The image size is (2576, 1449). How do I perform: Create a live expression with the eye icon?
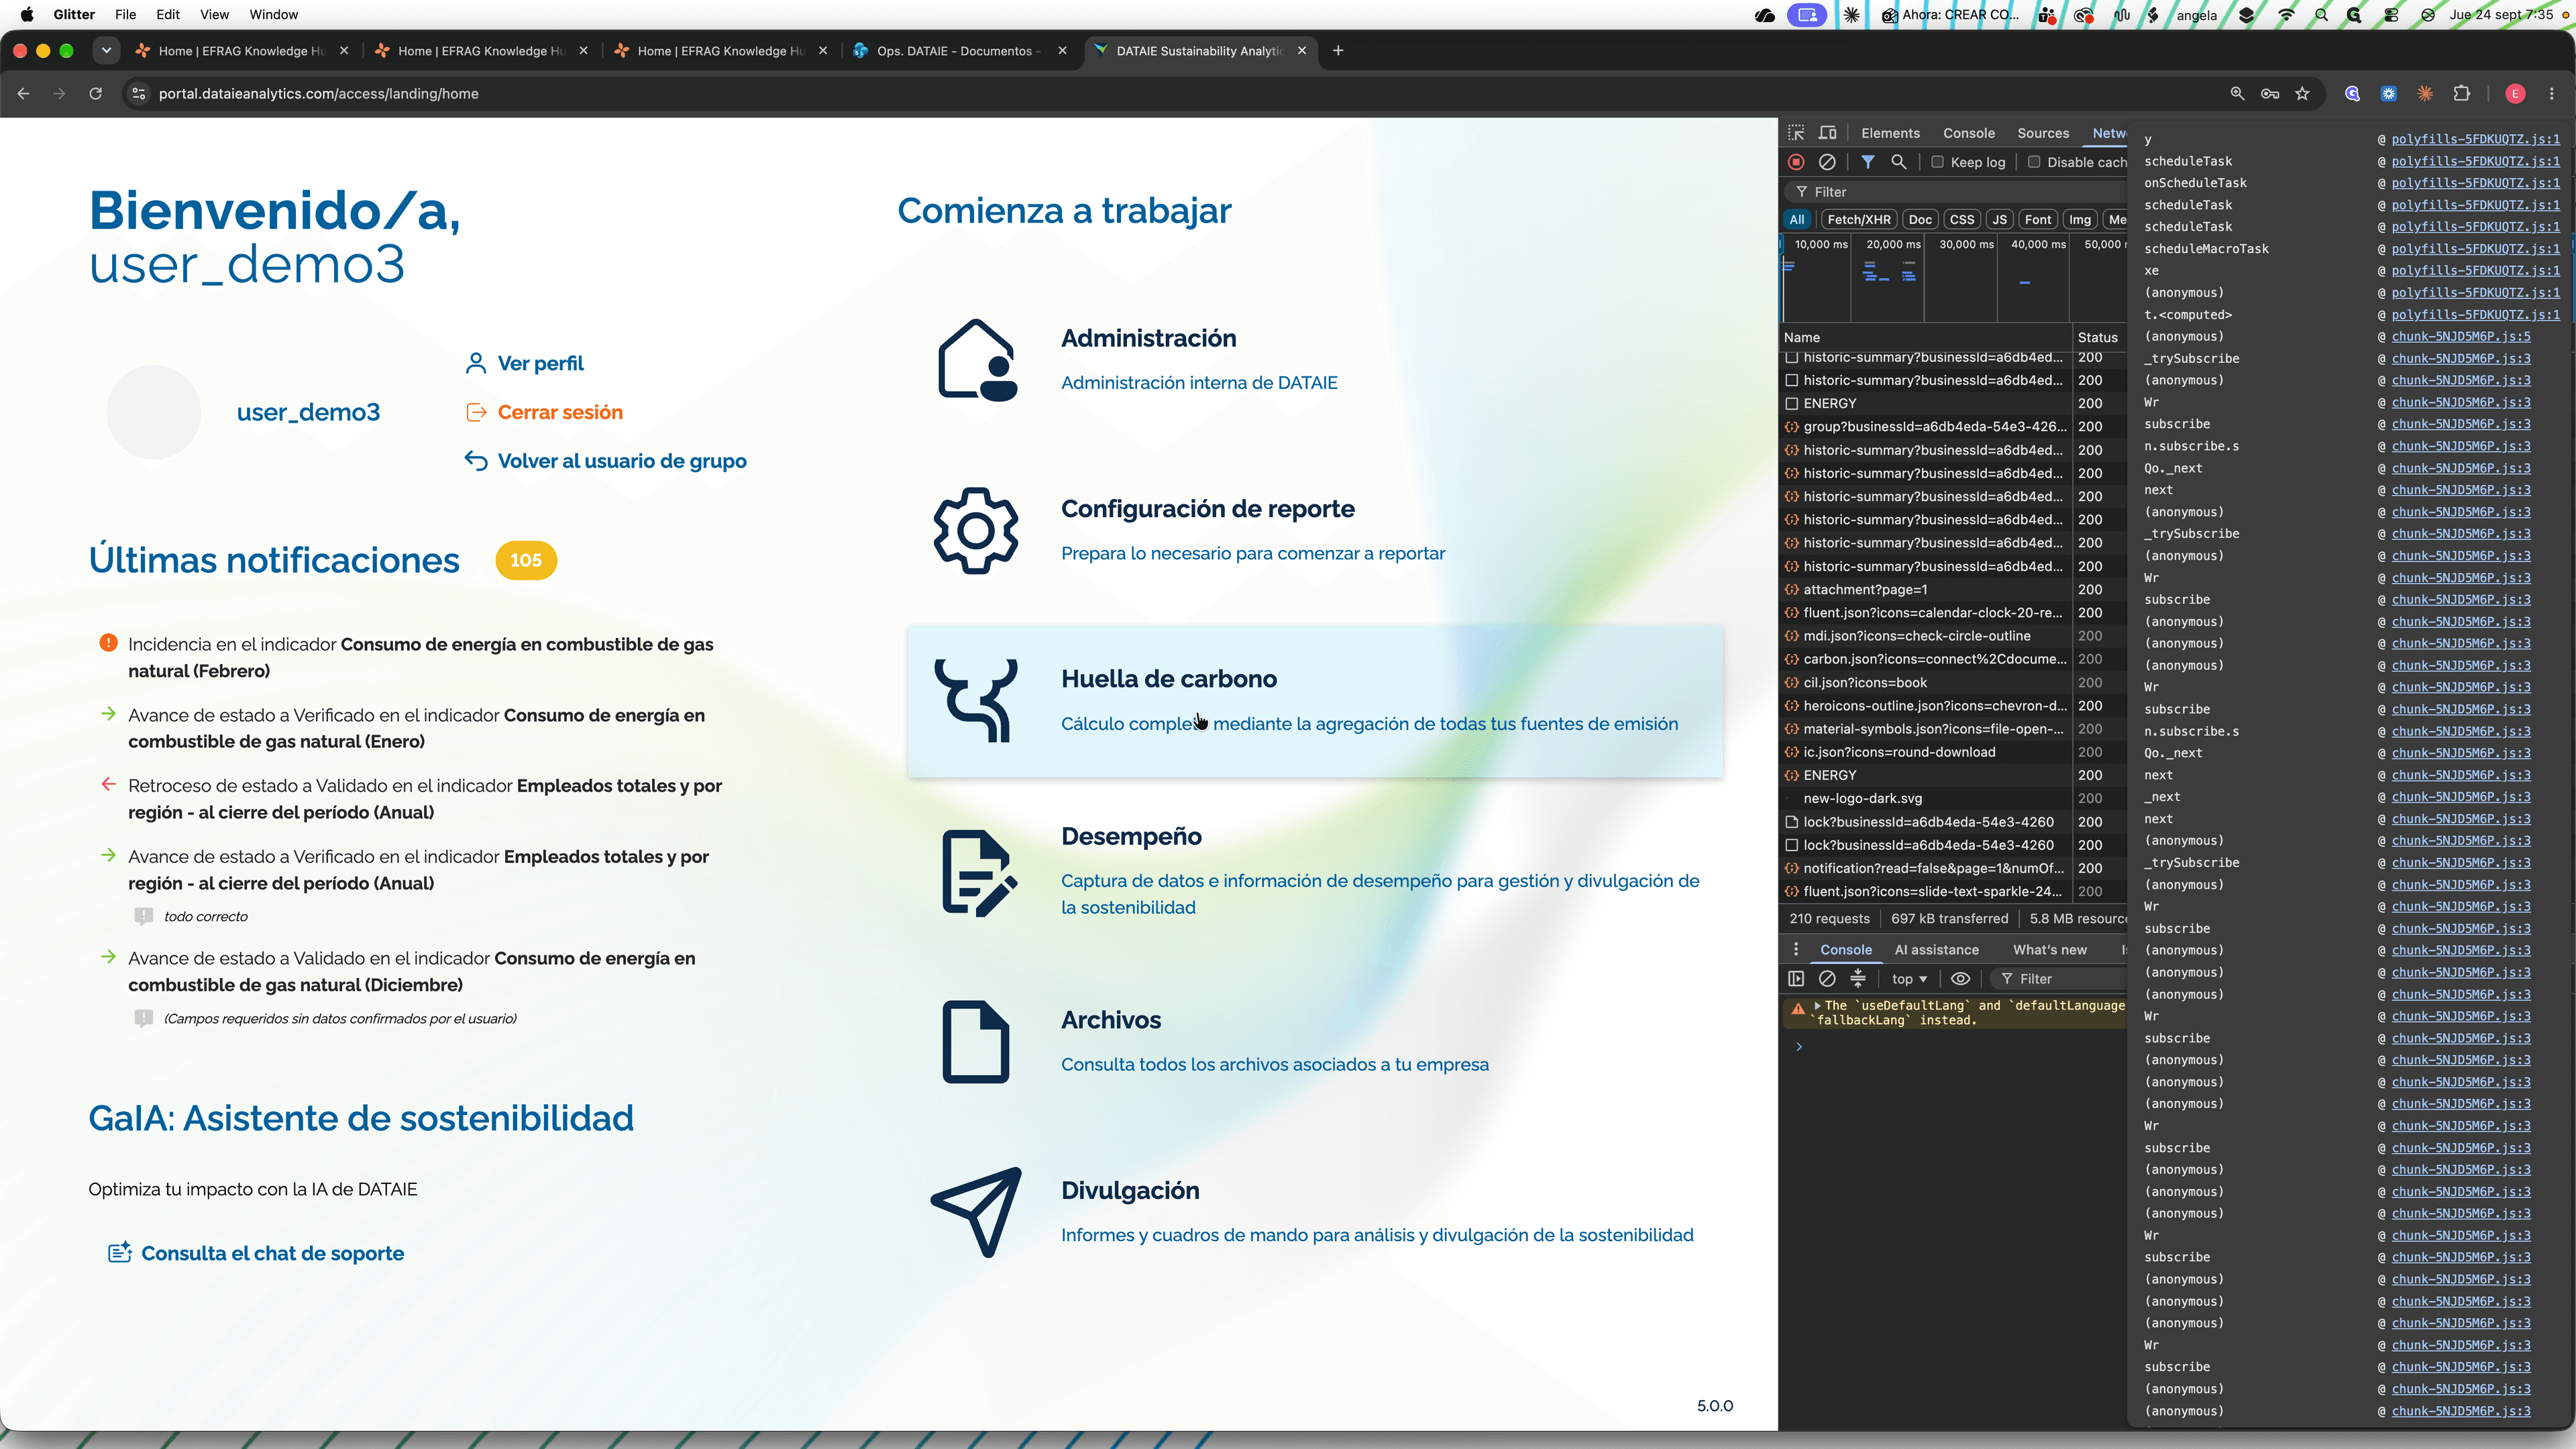tap(1960, 979)
